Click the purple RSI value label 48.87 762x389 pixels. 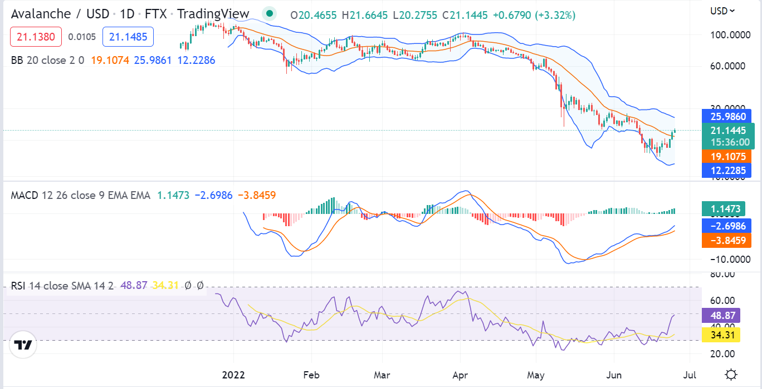click(x=721, y=315)
